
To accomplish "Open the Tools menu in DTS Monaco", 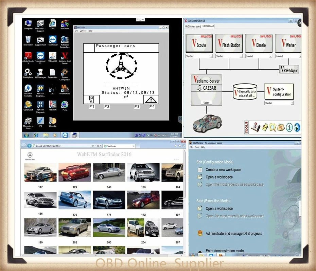I will tap(197, 147).
